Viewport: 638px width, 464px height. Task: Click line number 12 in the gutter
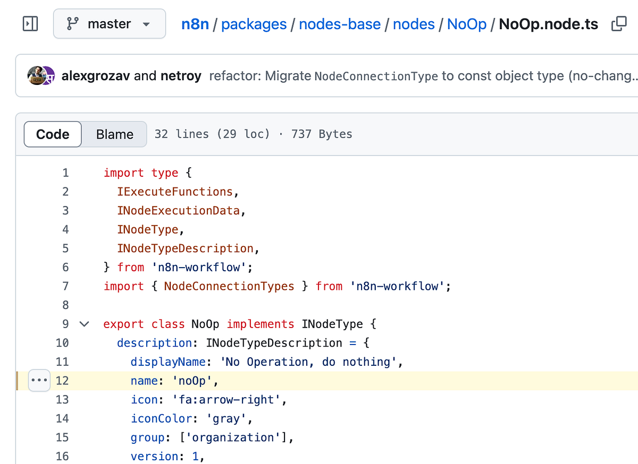tap(62, 380)
